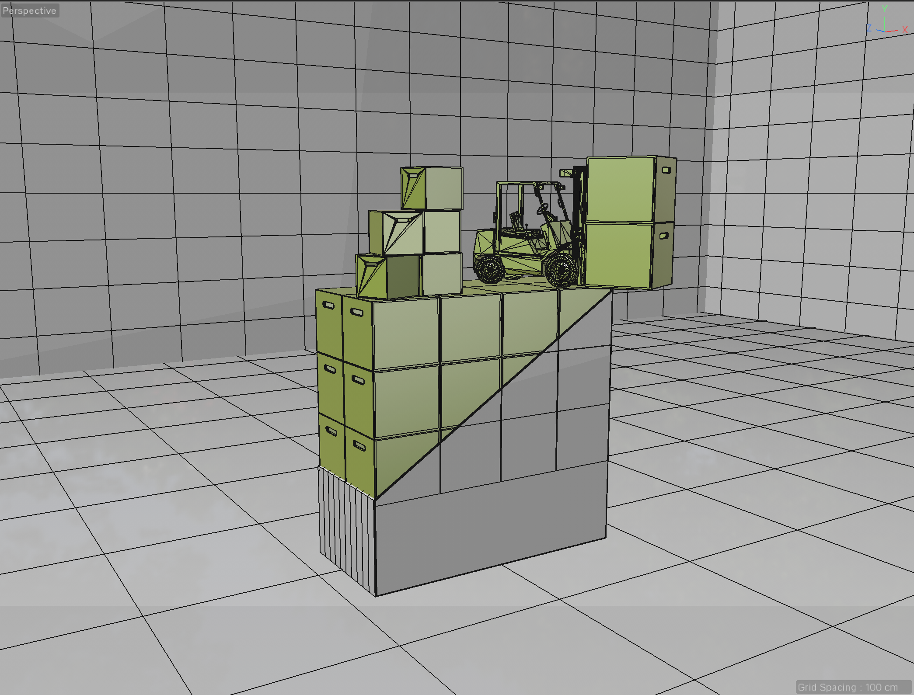Select the topmost small stacked crate
This screenshot has width=914, height=695.
coord(432,188)
